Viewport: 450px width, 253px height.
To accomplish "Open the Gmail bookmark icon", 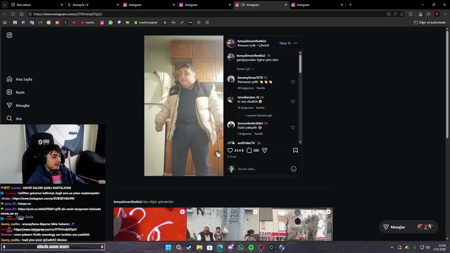I will [x=40, y=22].
